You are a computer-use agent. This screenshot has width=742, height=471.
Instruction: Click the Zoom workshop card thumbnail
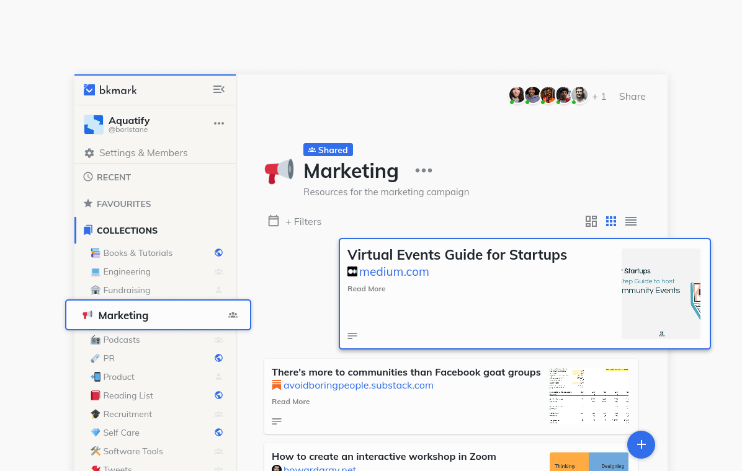tap(589, 462)
